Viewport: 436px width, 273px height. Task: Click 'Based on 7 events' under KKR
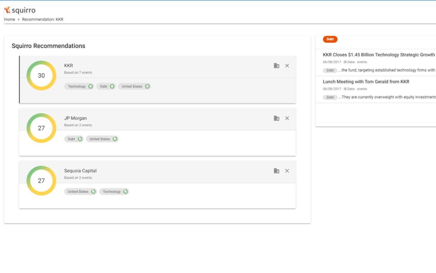coord(78,73)
